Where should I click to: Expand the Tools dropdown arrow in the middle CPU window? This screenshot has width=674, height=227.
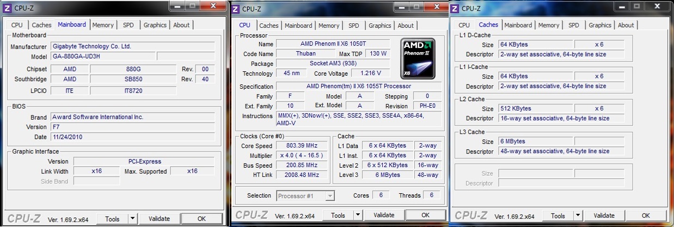click(358, 215)
